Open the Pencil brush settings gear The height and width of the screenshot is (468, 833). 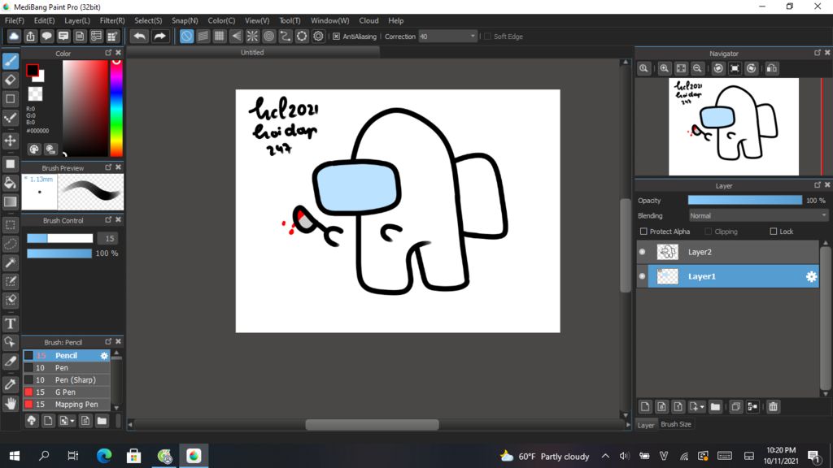(104, 356)
